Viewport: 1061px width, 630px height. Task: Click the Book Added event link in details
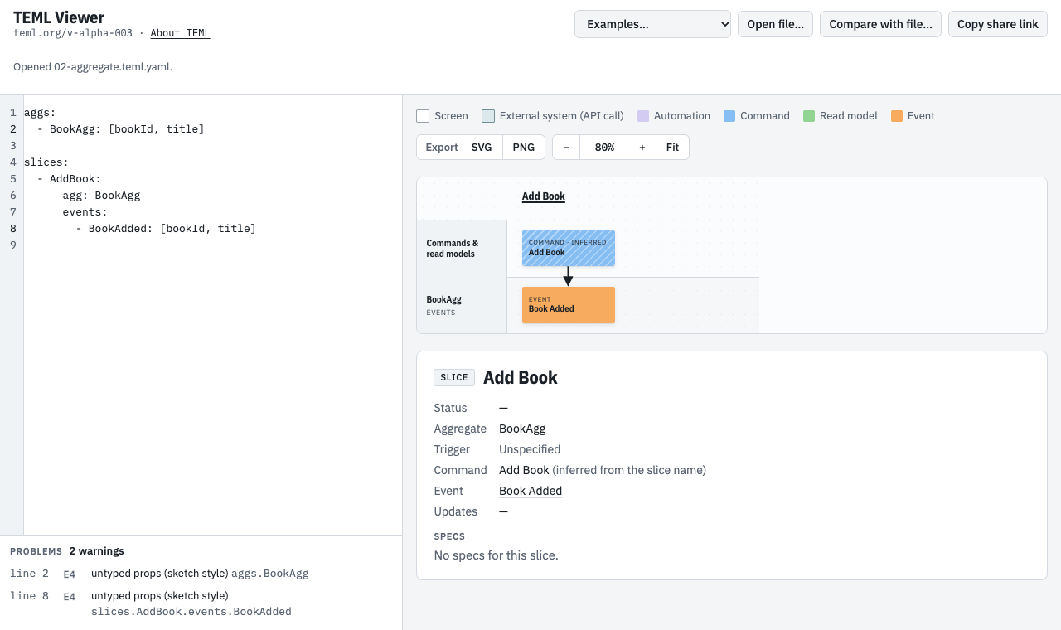coord(530,491)
